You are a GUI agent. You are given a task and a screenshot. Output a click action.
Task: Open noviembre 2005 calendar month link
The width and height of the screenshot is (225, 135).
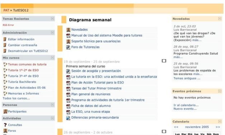point(197,127)
